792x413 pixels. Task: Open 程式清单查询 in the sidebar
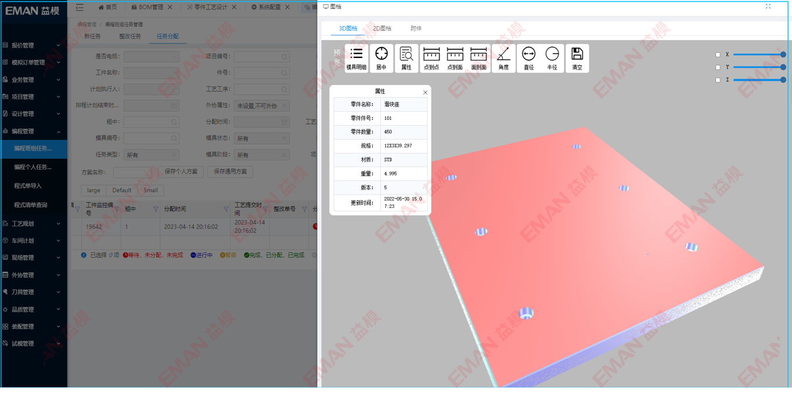[x=34, y=205]
